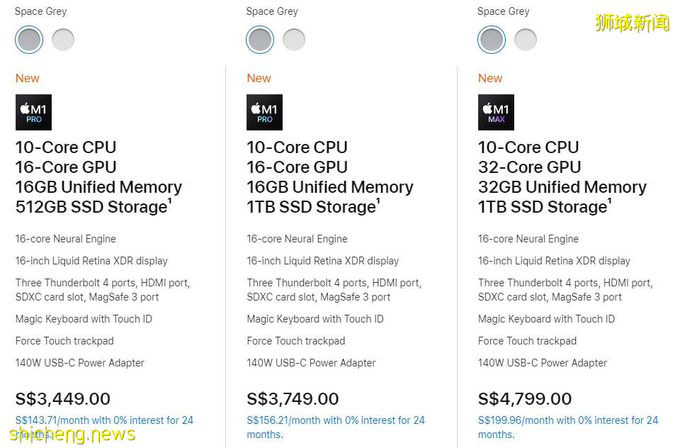Select Space Grey for the S$3,749 model
The height and width of the screenshot is (448, 680).
pos(260,40)
